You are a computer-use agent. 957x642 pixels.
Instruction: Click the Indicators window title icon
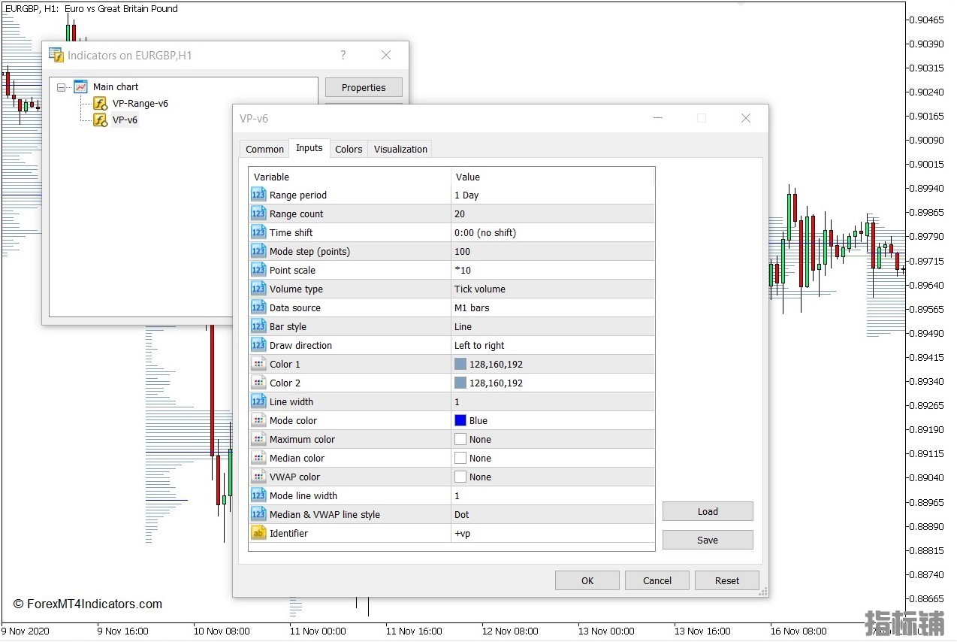(x=56, y=55)
